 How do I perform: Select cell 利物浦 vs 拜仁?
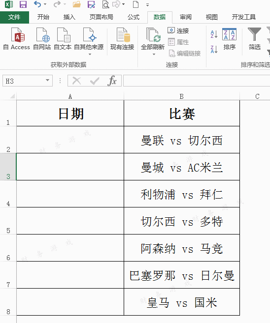pos(182,194)
